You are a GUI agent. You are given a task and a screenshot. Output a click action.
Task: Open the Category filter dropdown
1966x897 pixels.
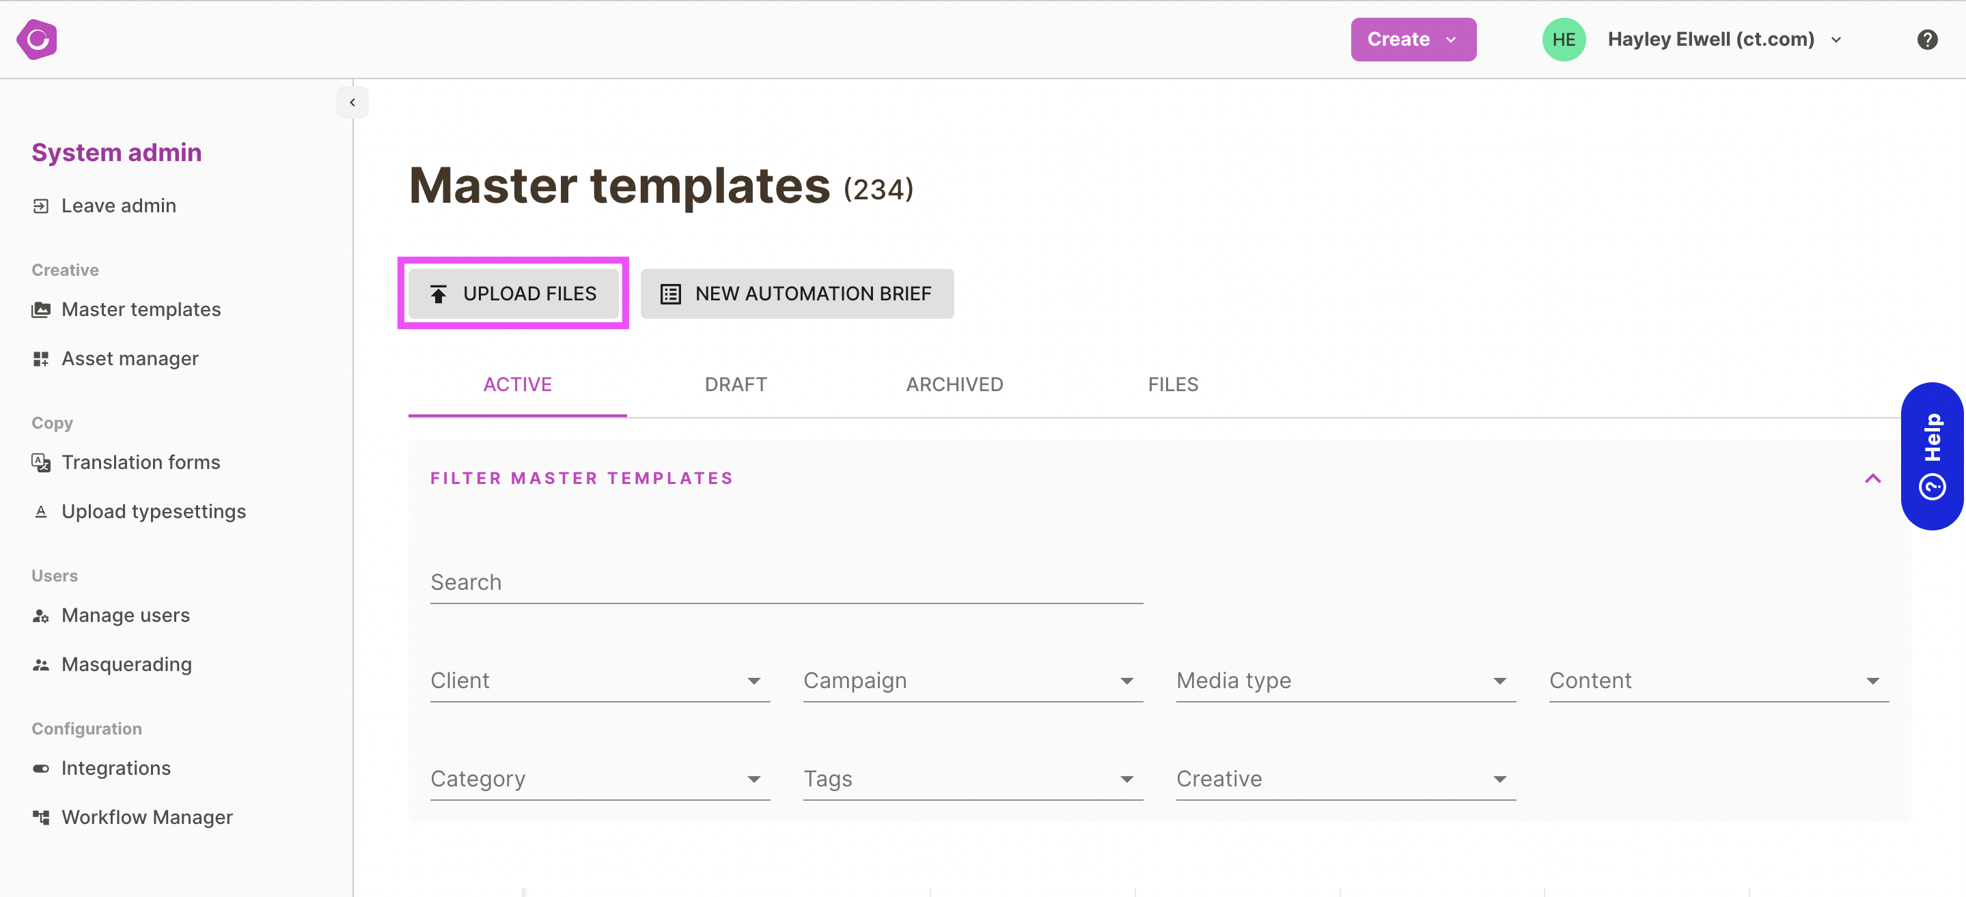(x=600, y=779)
